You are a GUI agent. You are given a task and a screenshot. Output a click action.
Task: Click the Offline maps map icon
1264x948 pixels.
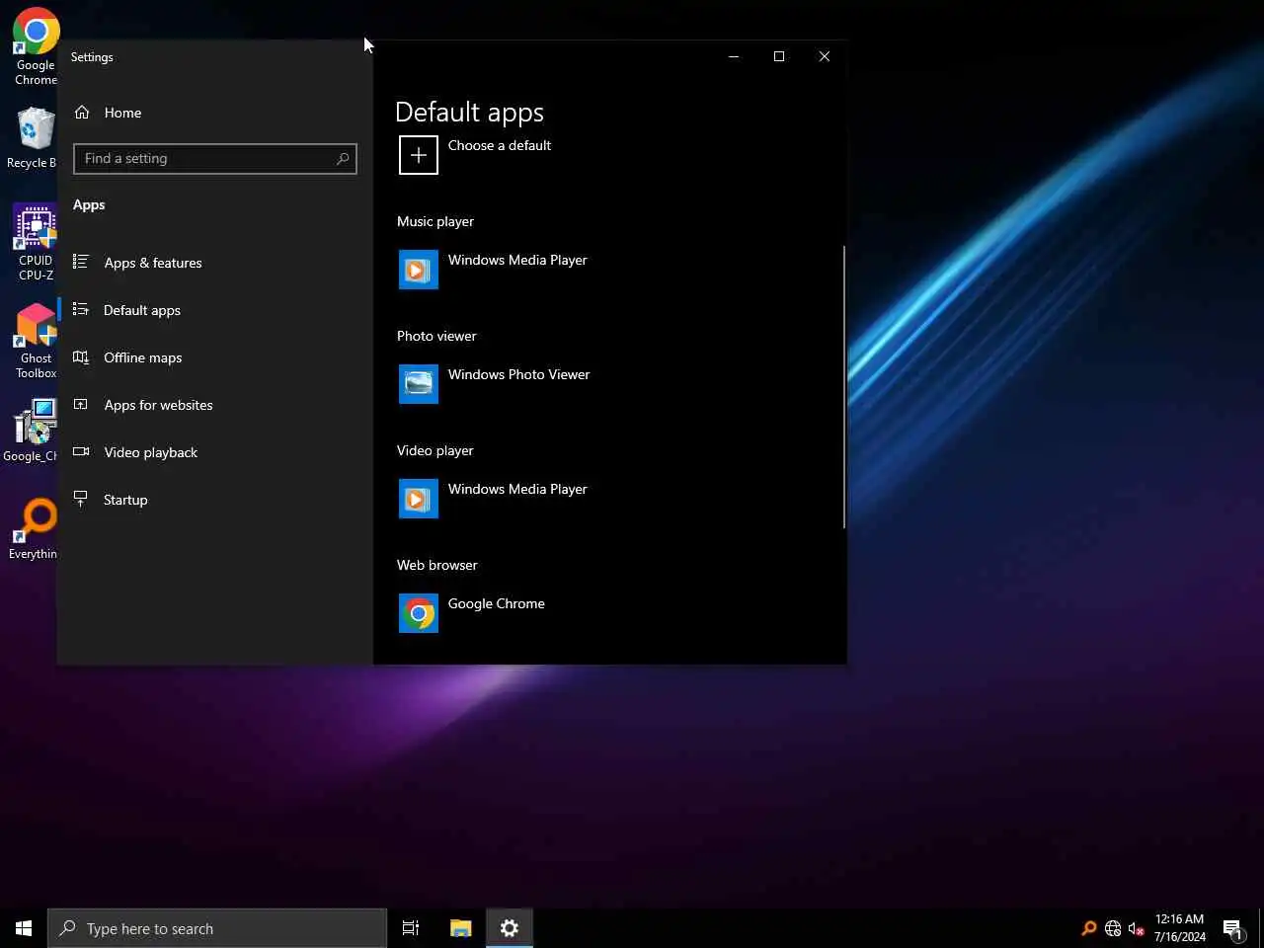[x=81, y=356]
